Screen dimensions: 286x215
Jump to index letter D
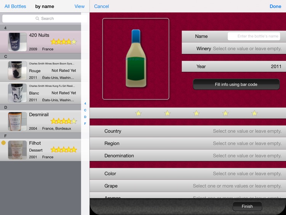[85, 117]
